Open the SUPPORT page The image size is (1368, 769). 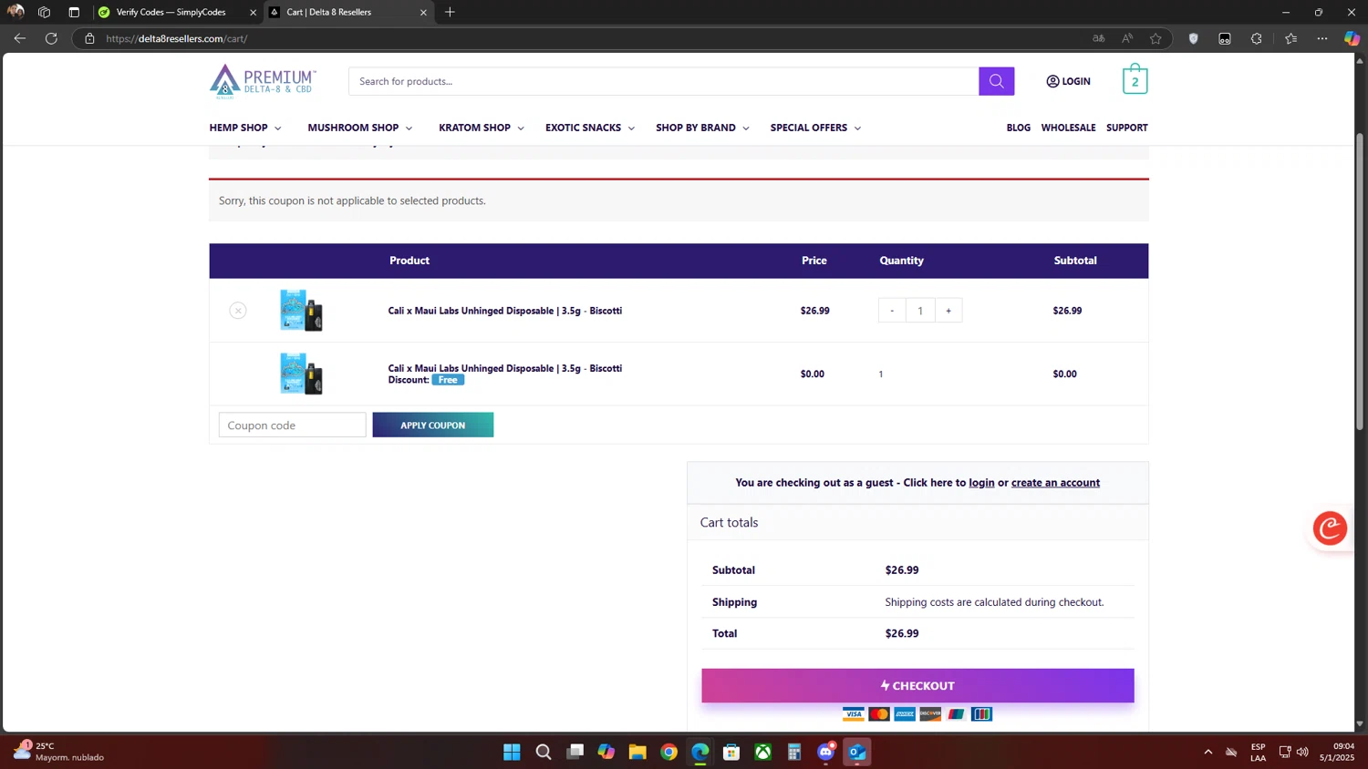pos(1127,128)
